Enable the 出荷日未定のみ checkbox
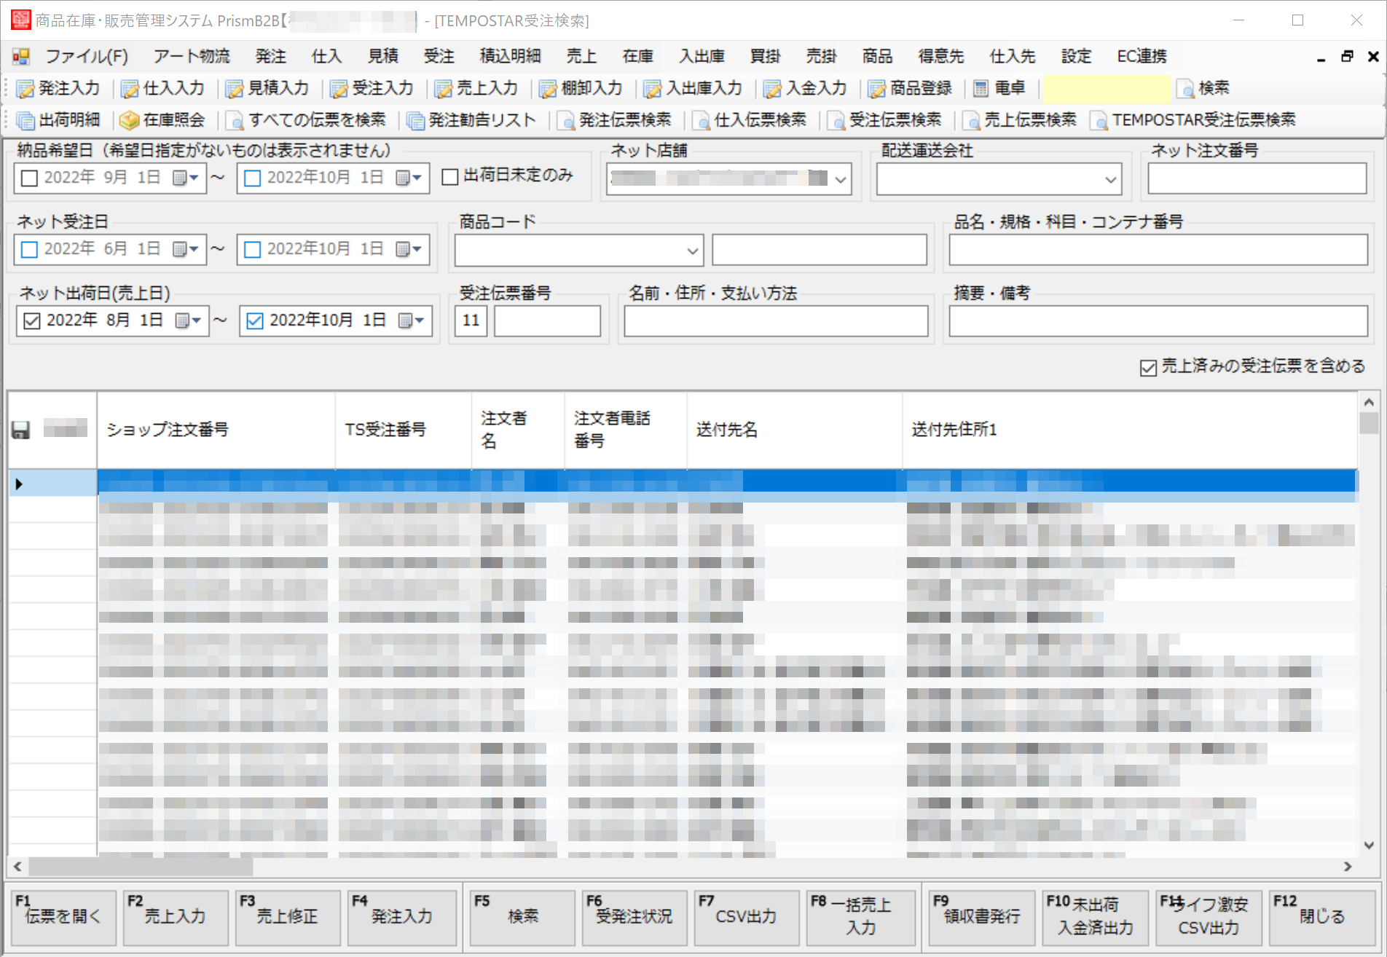Screen dimensions: 1387x957 450,177
